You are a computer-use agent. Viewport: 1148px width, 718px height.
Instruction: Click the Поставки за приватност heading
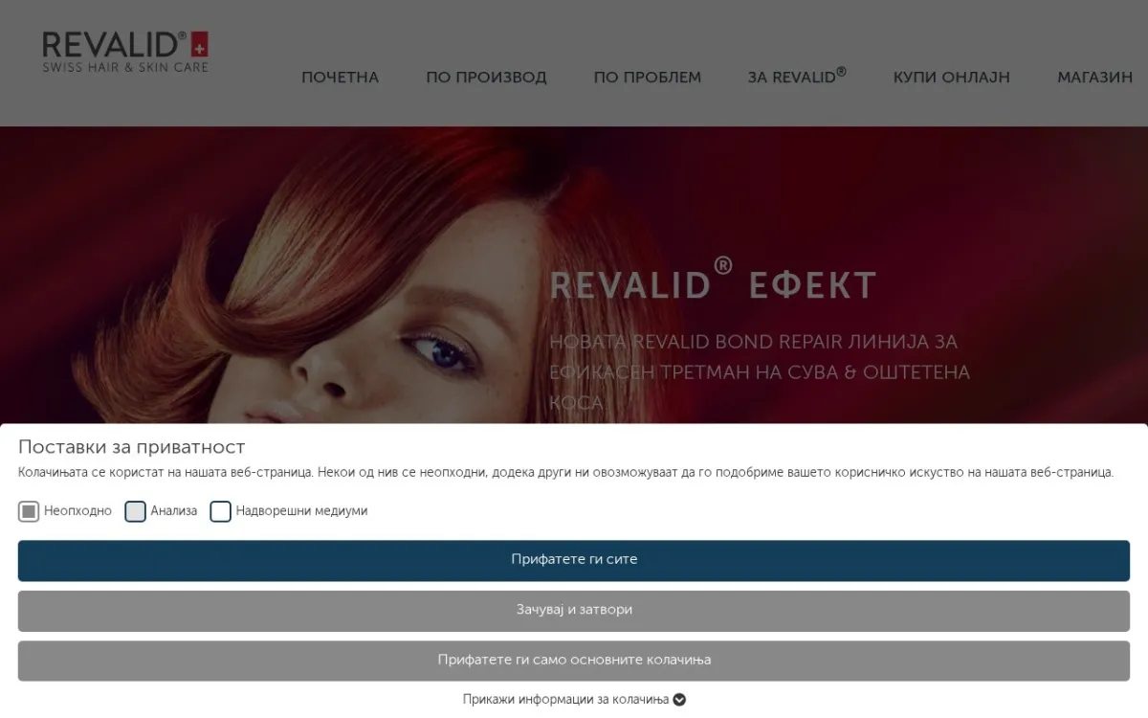(132, 447)
